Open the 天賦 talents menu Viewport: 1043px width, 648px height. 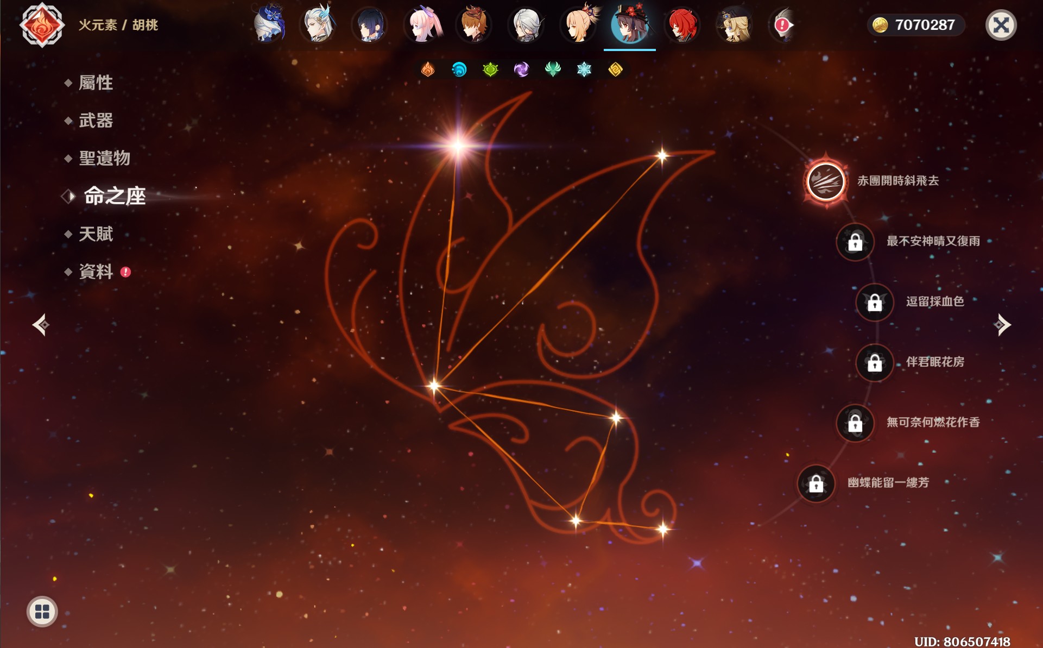pyautogui.click(x=96, y=234)
